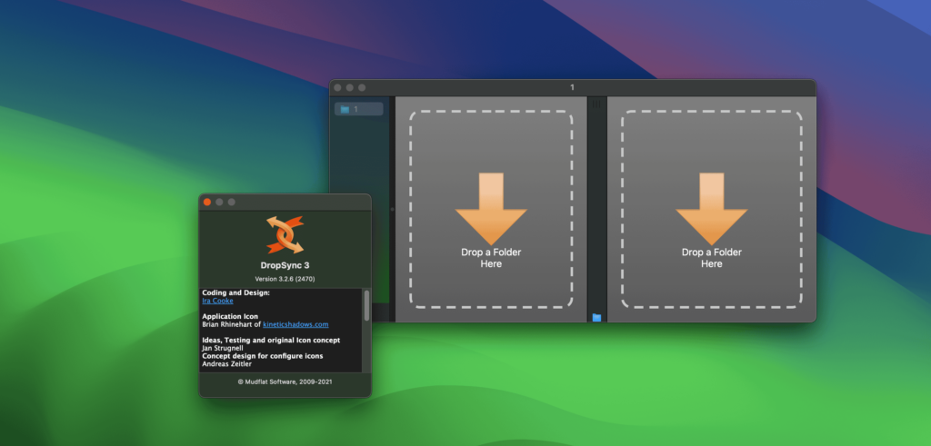Click the "Application Icon" heading
This screenshot has width=931, height=446.
(230, 317)
